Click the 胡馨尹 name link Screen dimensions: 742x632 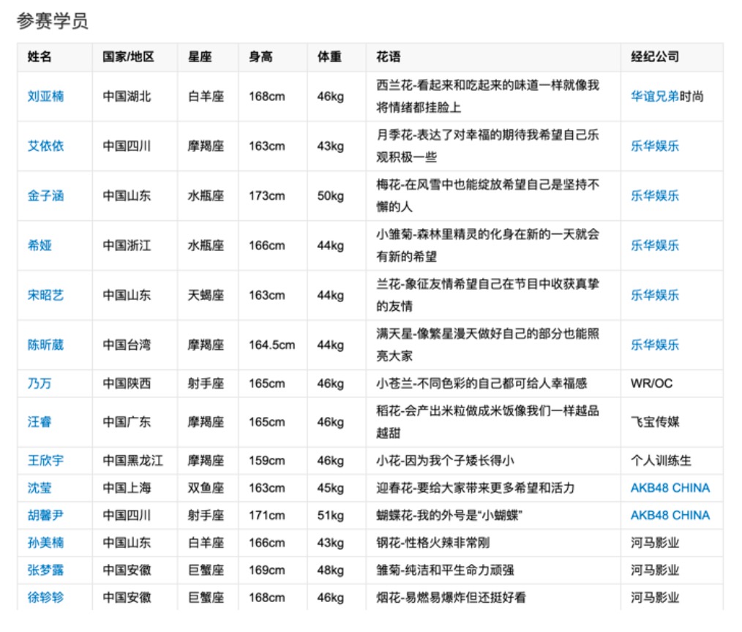[45, 516]
